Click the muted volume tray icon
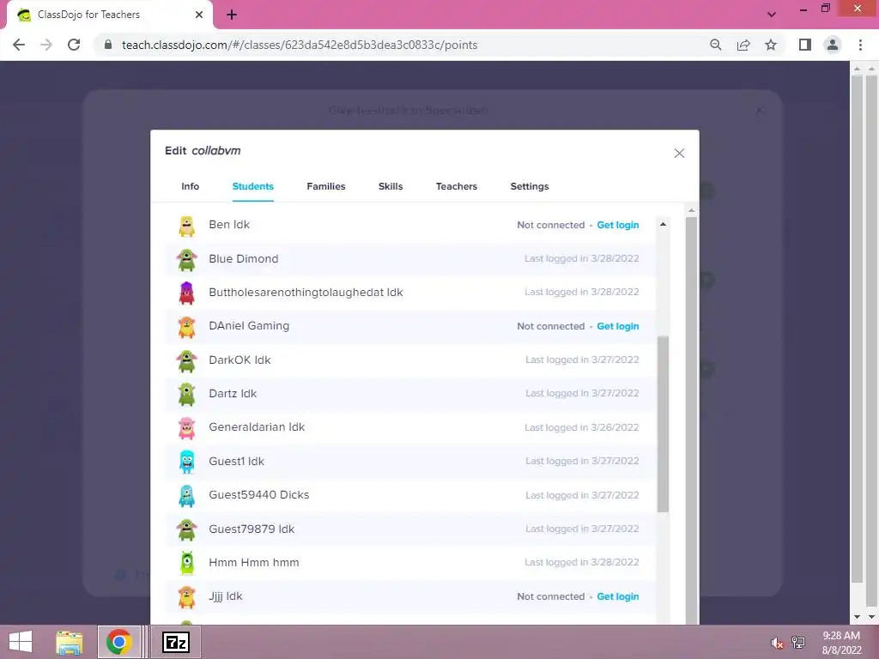879x659 pixels. 777,643
